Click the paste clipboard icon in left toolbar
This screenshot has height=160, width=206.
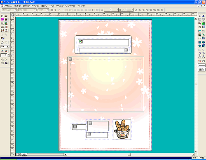coord(2,38)
